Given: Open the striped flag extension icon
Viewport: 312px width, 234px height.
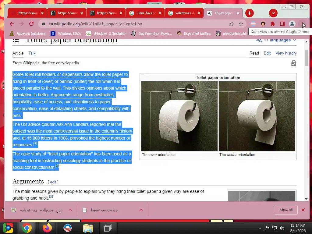Looking at the screenshot, I should pyautogui.click(x=253, y=24).
